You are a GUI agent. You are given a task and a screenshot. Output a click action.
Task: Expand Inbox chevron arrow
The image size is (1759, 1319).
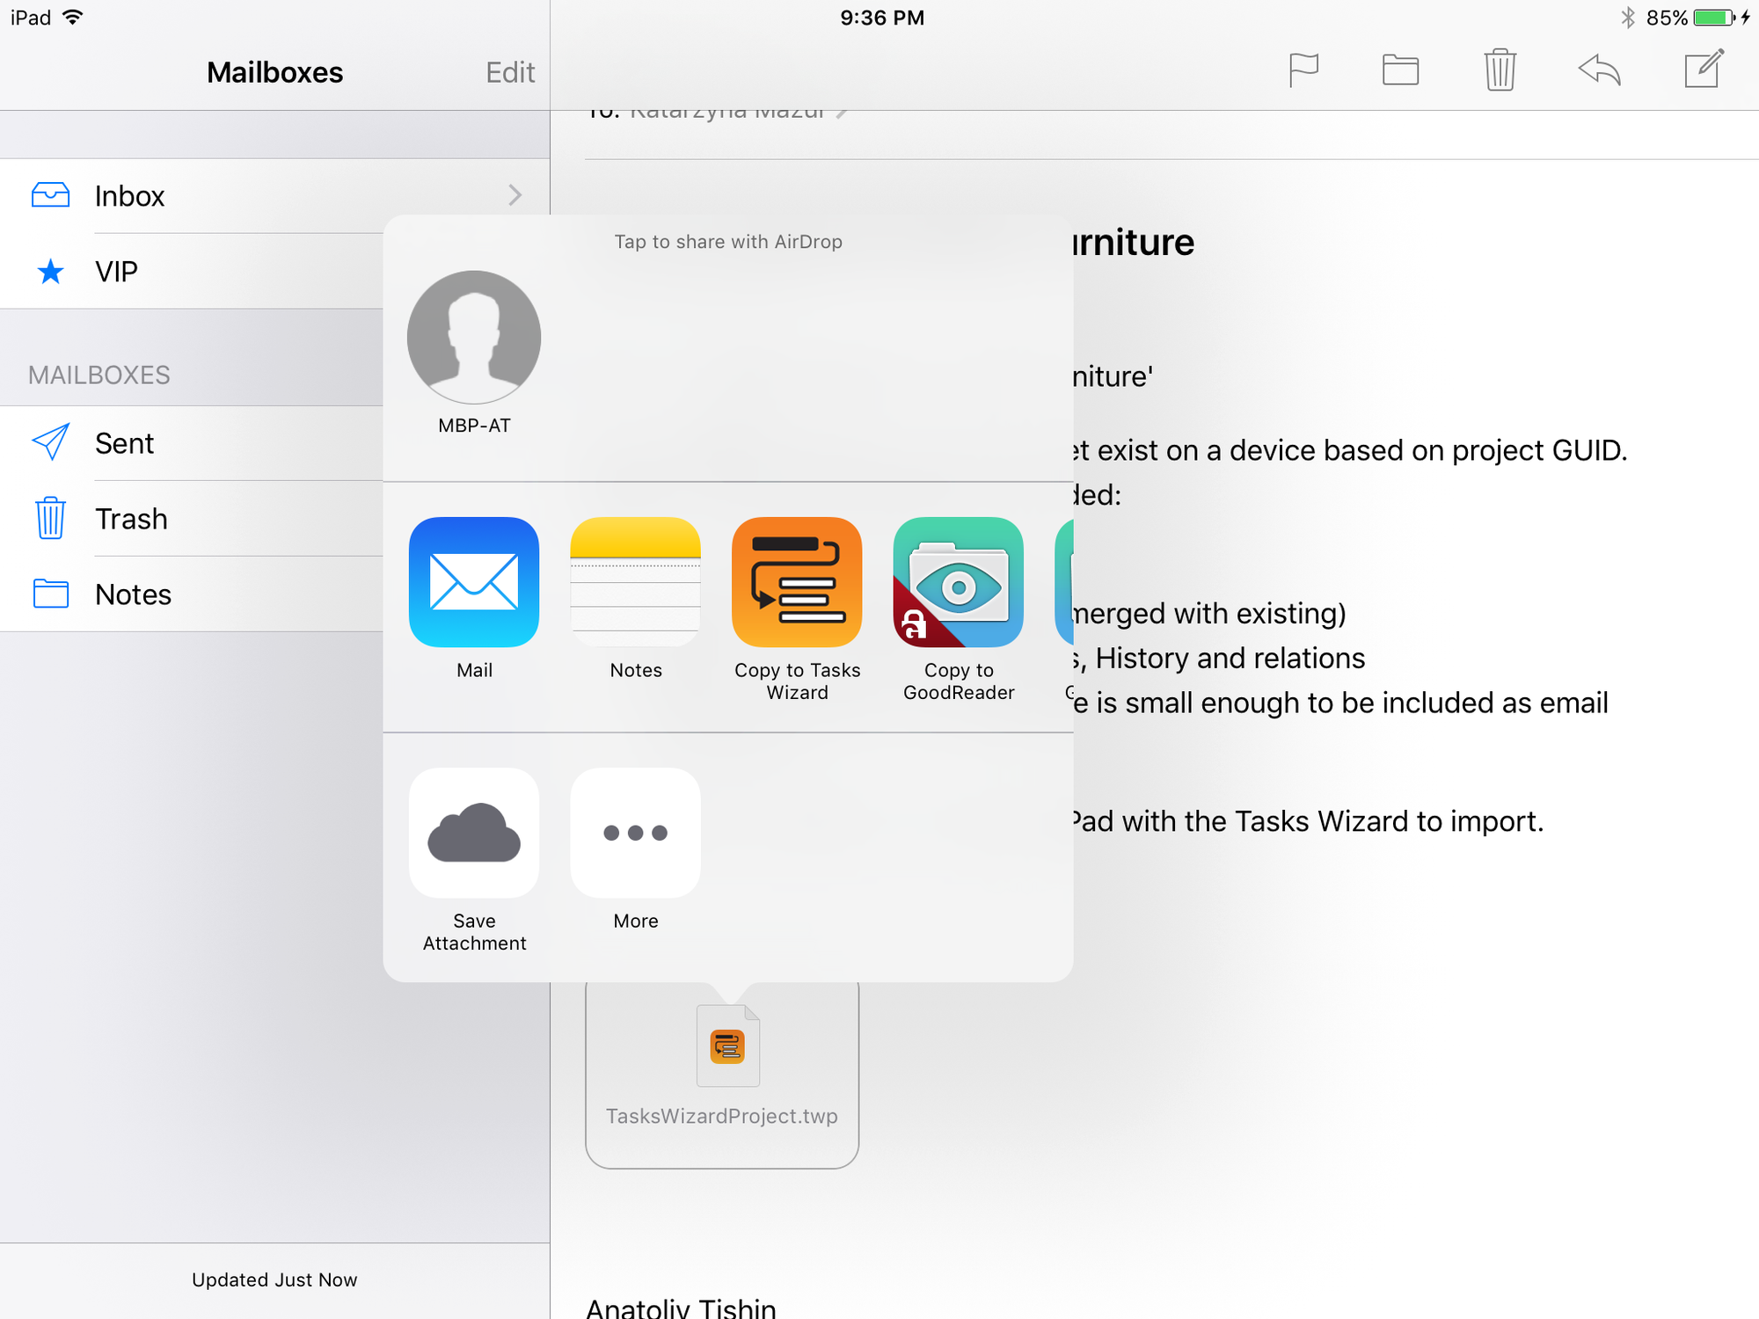515,195
